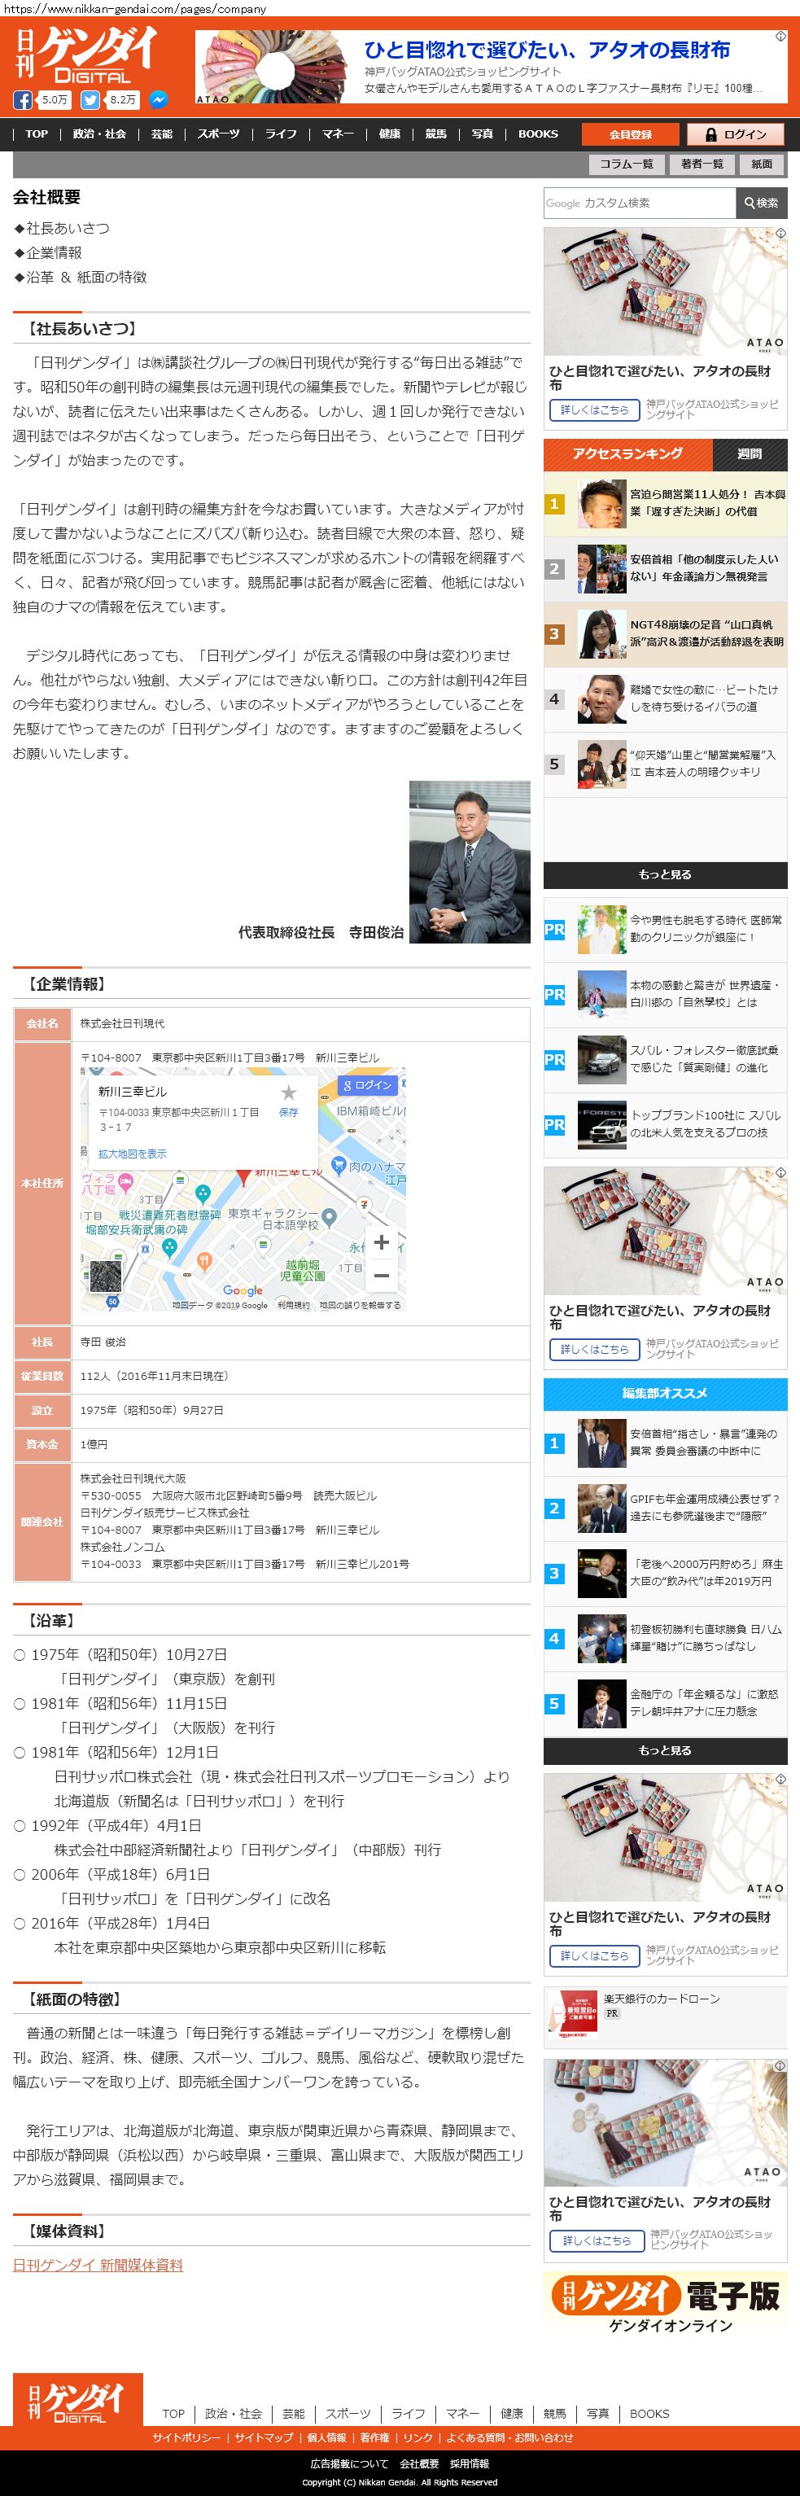Viewport: 800px width, 2496px height.
Task: Open the TOP navigation menu item
Action: coord(37,134)
